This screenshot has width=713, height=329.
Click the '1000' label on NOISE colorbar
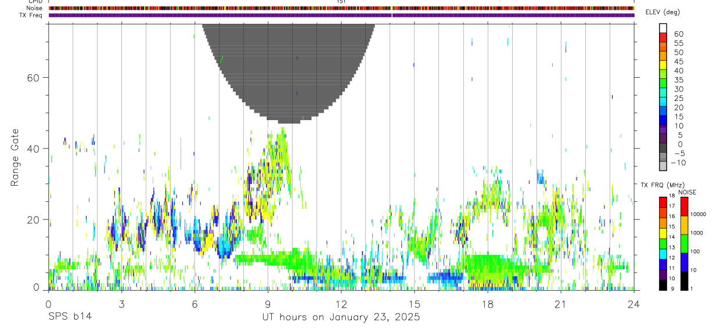[x=697, y=233]
